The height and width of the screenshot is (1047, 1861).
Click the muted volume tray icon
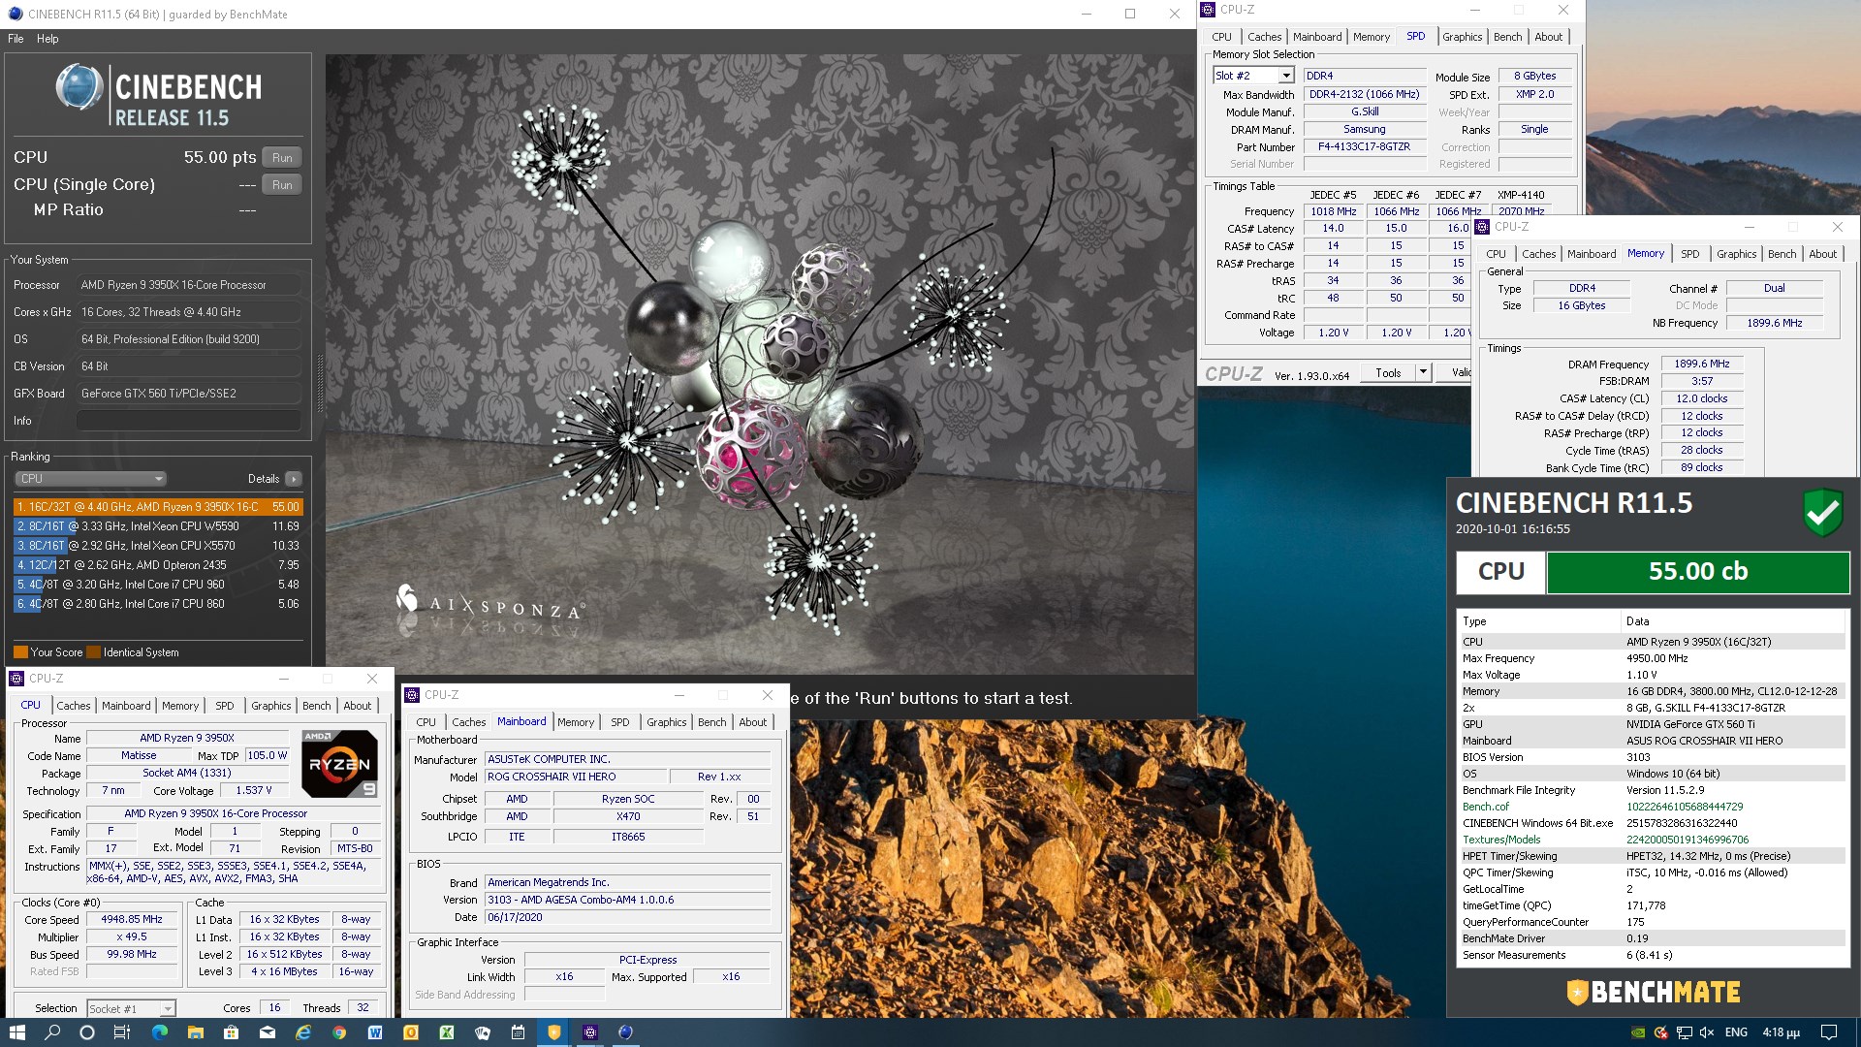click(x=1707, y=1032)
